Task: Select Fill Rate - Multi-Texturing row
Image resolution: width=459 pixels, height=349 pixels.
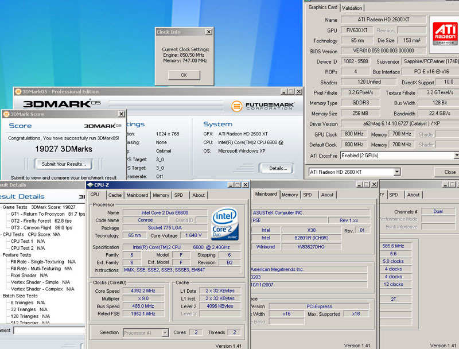Action: 41,269
